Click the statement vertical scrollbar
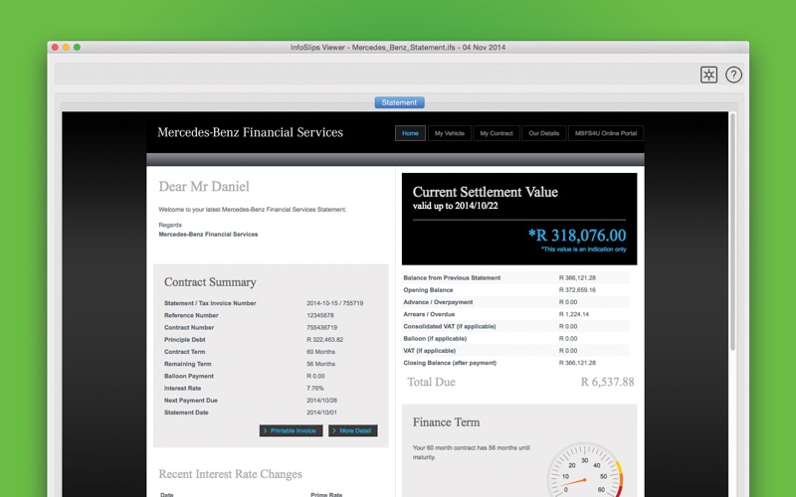 tap(732, 233)
